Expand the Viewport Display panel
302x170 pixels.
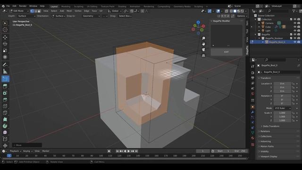pyautogui.click(x=269, y=156)
